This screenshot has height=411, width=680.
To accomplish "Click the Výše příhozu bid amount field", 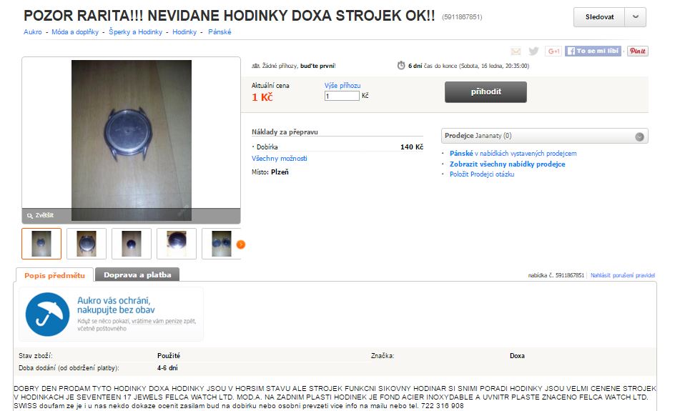I will click(x=342, y=96).
